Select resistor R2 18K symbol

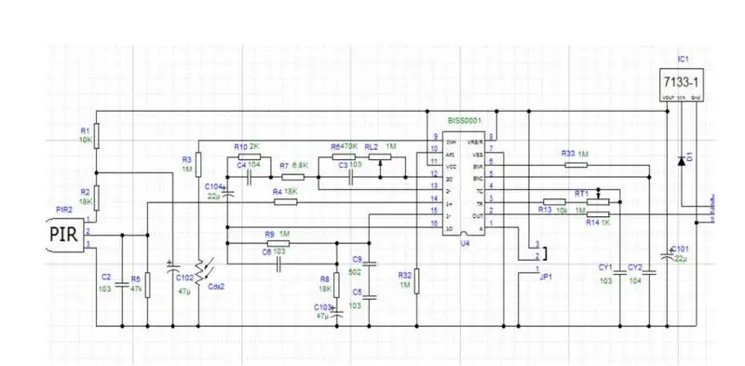click(97, 197)
